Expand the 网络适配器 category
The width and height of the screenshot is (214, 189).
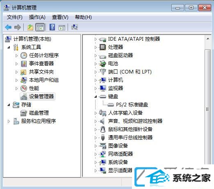pos(96,154)
